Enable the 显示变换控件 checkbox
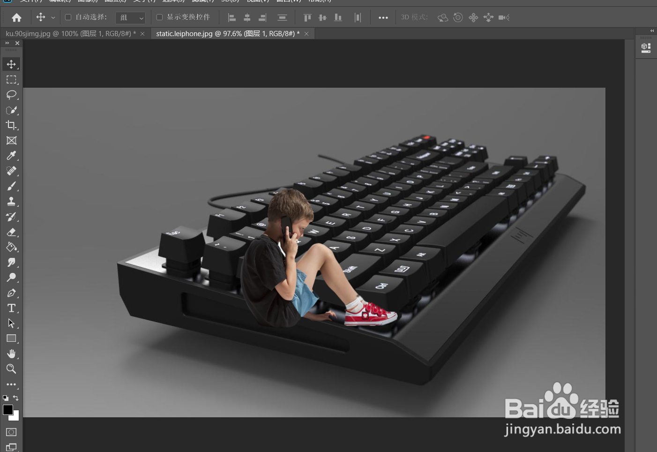Screen dimensions: 657x452 coord(159,17)
